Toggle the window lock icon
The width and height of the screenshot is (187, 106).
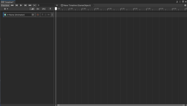(177, 2)
